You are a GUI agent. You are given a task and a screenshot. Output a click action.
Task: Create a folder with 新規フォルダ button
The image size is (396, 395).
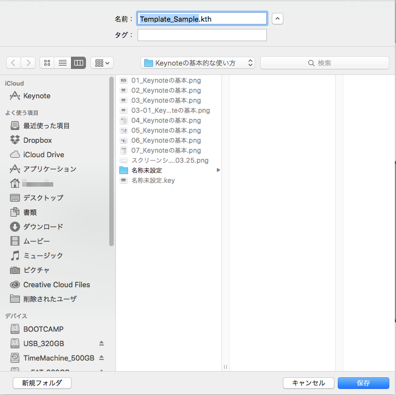[42, 383]
